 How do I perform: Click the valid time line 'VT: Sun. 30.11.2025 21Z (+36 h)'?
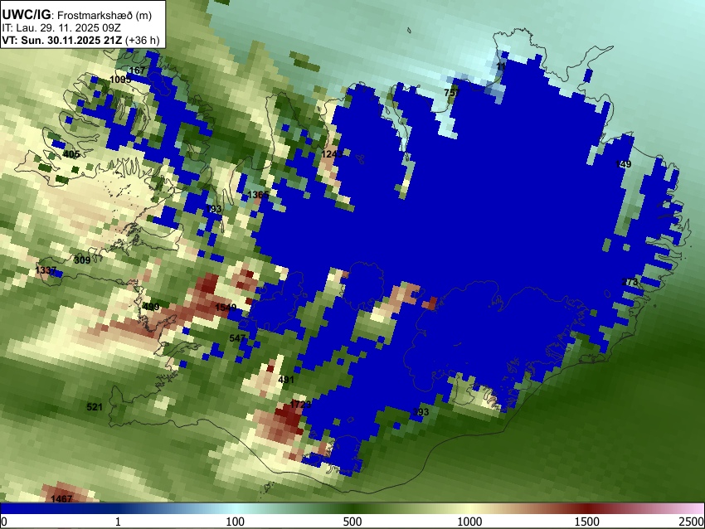(x=80, y=40)
